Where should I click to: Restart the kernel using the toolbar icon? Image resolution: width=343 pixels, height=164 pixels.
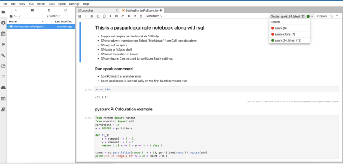pos(135,16)
